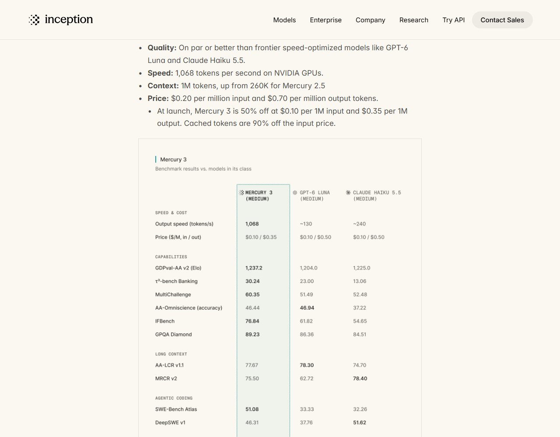Select the "AGENTIC CODING" section heading
The image size is (560, 437).
(174, 398)
